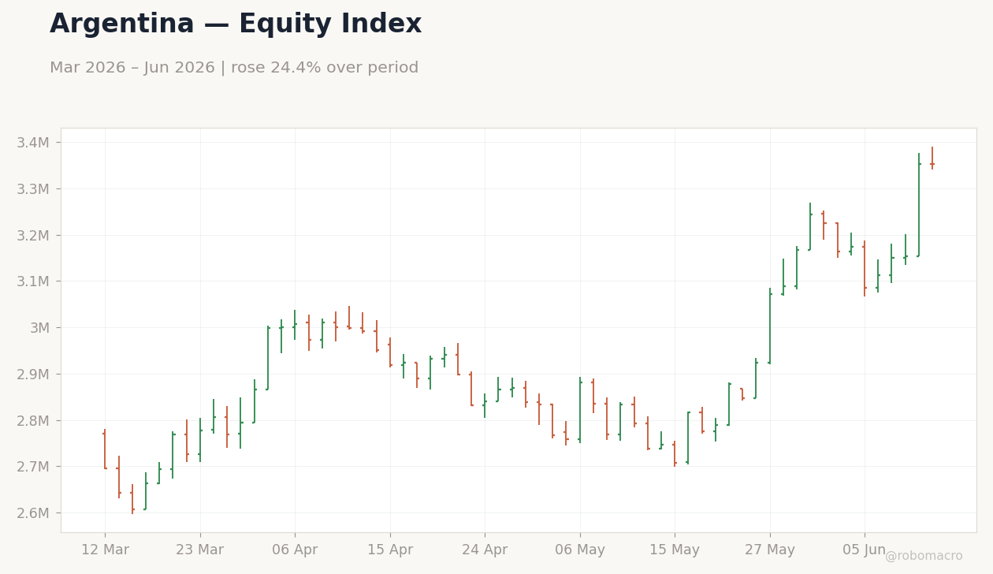The height and width of the screenshot is (574, 993).
Task: Select the tall green bar at 06 May
Action: (580, 410)
